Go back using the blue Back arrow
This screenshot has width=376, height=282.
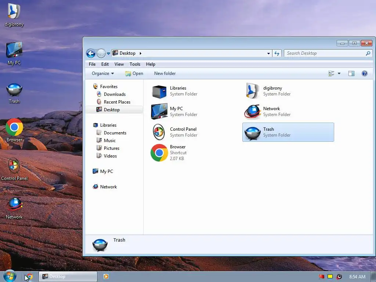tap(91, 53)
